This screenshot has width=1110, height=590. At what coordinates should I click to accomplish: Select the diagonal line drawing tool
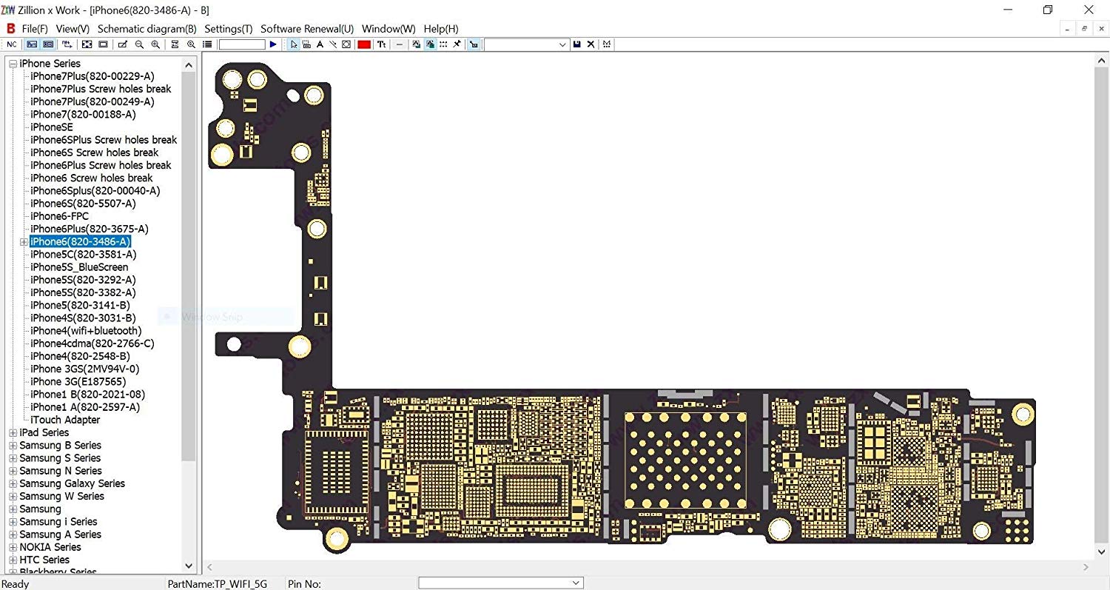(333, 44)
